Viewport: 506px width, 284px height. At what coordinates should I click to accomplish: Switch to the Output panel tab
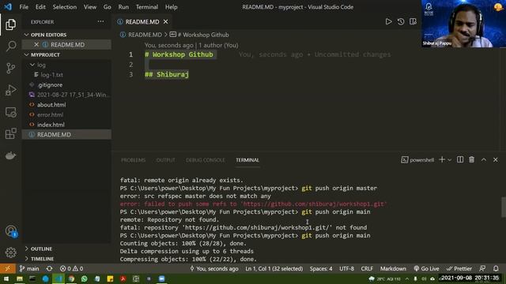[165, 160]
